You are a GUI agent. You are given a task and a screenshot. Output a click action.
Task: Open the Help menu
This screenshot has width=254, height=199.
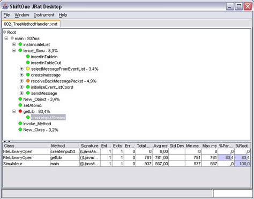click(63, 15)
